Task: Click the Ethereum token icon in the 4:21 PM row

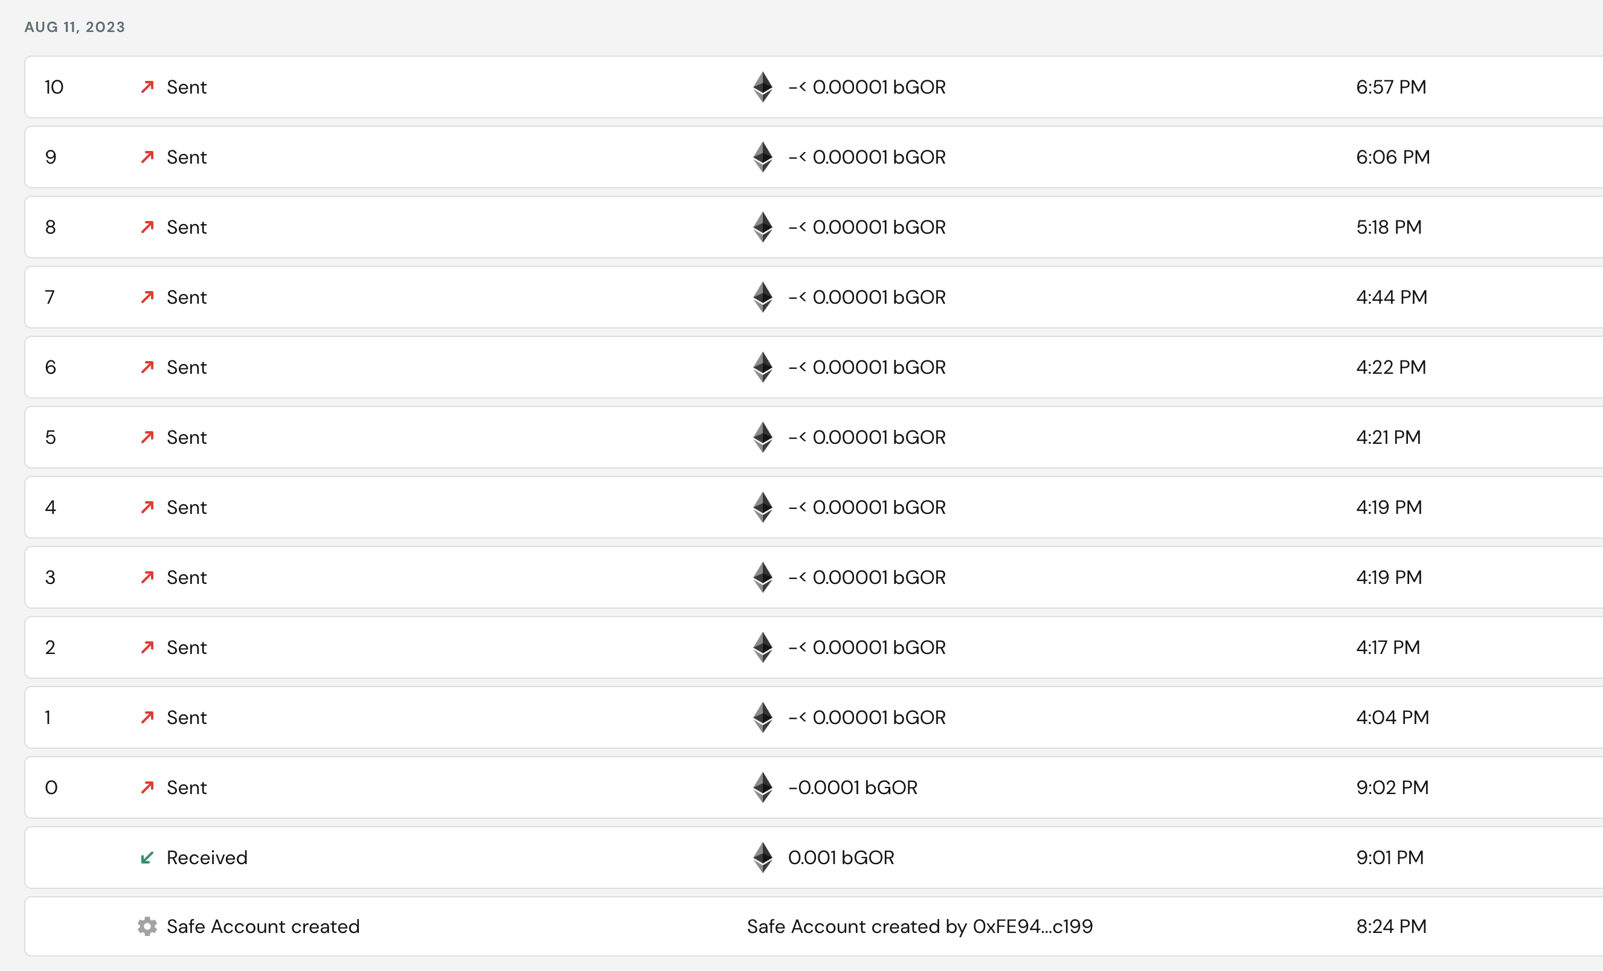Action: pyautogui.click(x=762, y=437)
